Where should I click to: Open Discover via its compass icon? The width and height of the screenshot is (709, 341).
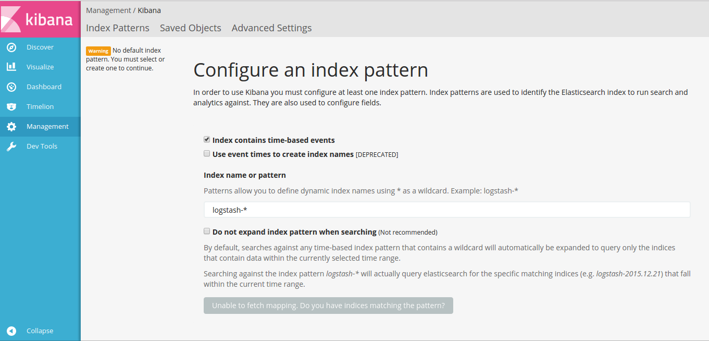pos(11,47)
